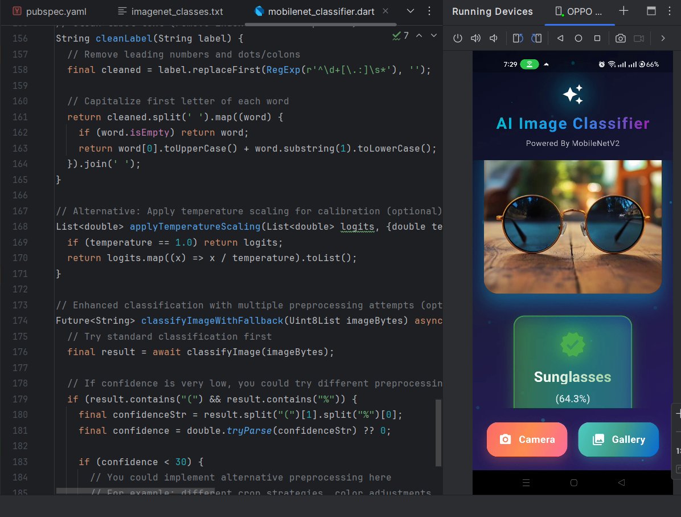
Task: Click the volume down icon
Action: coord(493,38)
